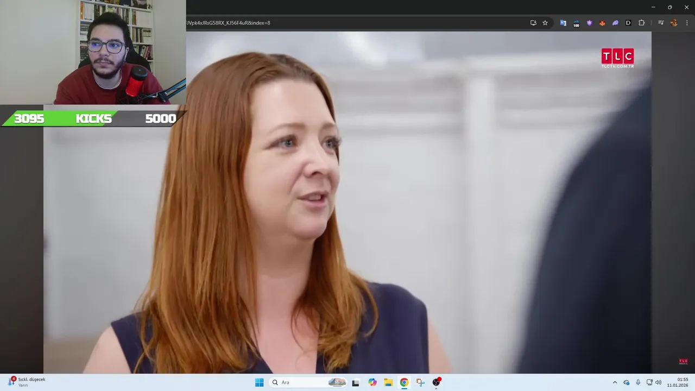Open the Extensions puzzle-piece menu
The width and height of the screenshot is (695, 391).
tap(641, 23)
